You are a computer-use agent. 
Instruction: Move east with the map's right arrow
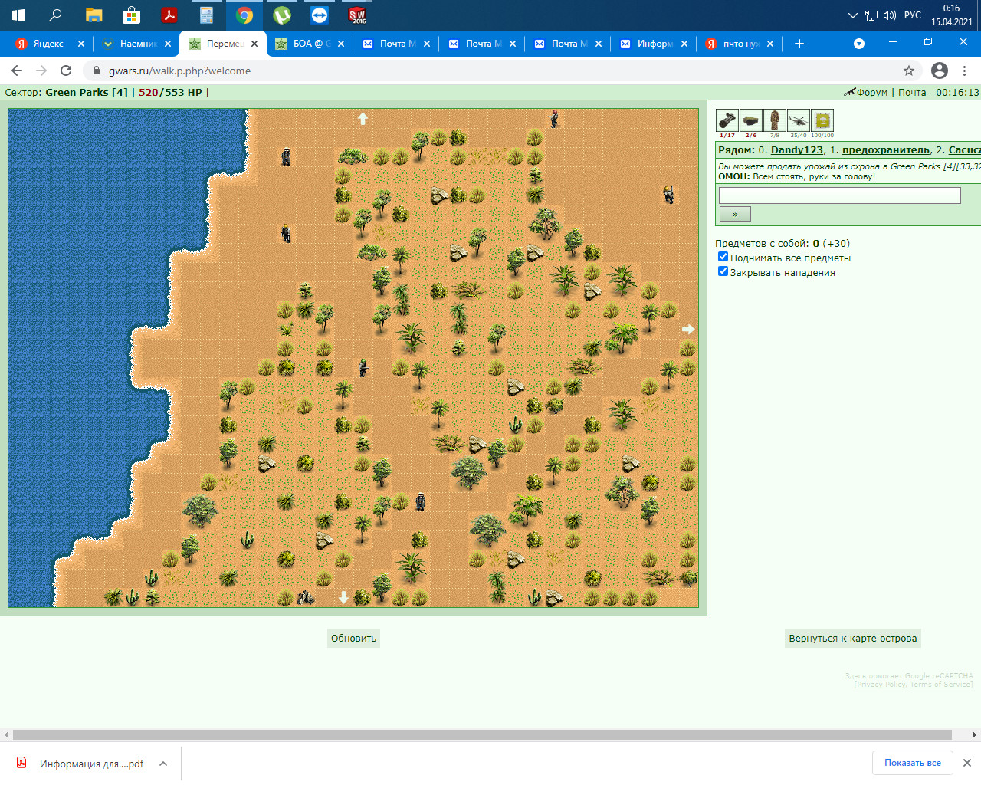point(688,329)
